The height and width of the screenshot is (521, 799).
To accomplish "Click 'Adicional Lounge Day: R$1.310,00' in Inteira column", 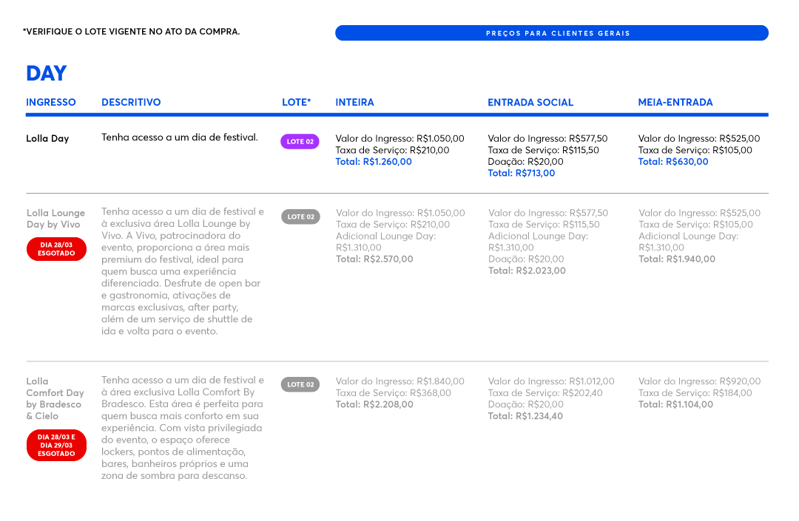I will coord(386,242).
